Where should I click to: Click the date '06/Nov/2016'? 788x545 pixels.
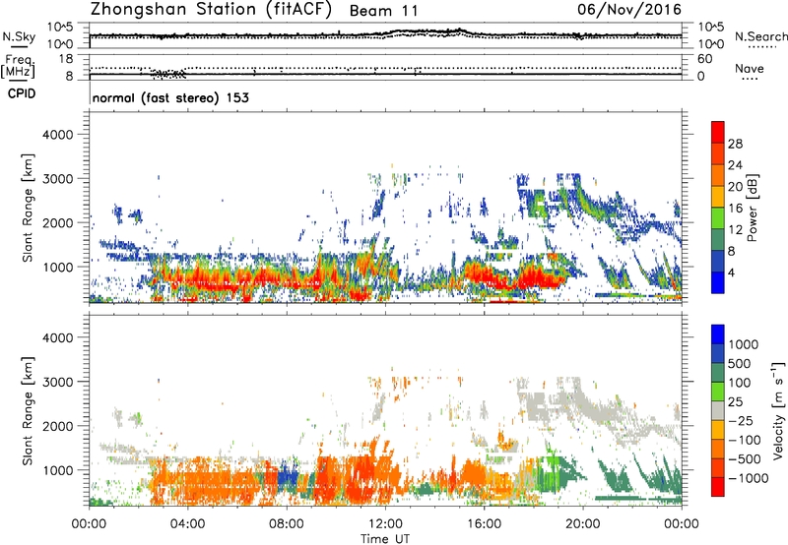pyautogui.click(x=629, y=9)
